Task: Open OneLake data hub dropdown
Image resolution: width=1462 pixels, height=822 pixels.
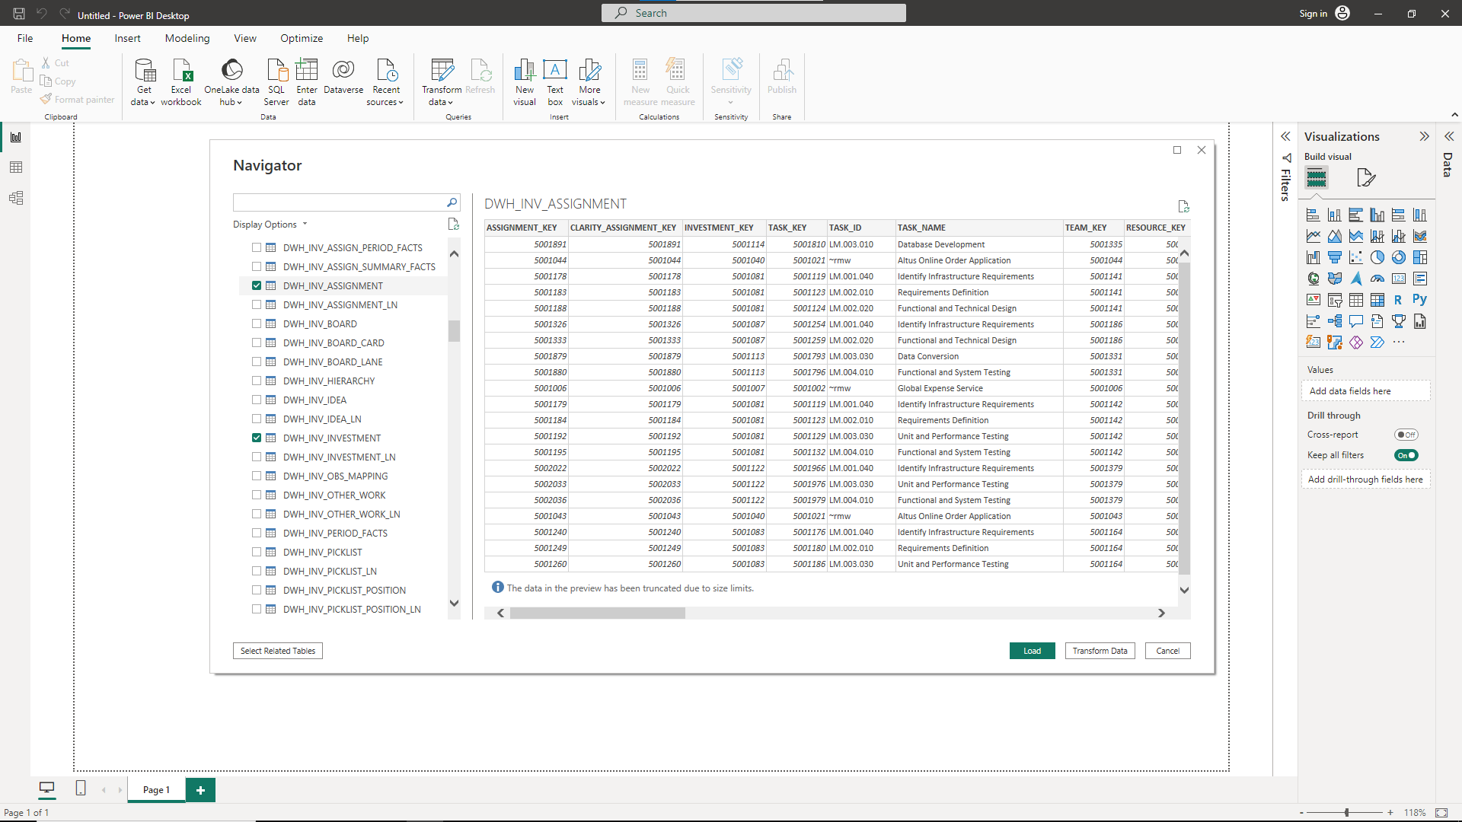Action: pyautogui.click(x=231, y=82)
